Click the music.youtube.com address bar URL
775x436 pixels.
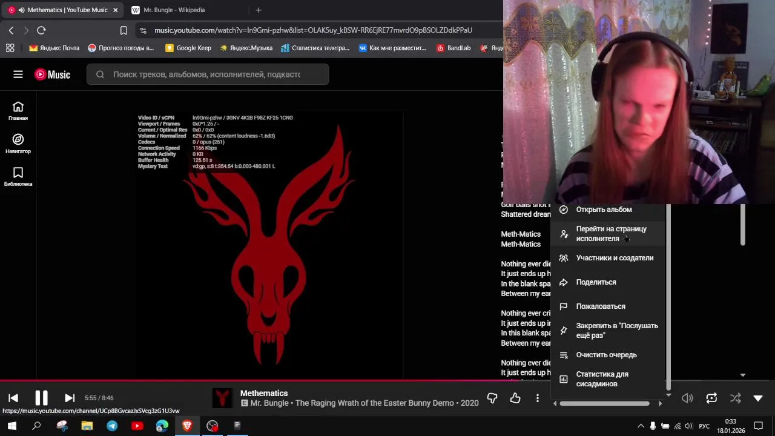[313, 30]
